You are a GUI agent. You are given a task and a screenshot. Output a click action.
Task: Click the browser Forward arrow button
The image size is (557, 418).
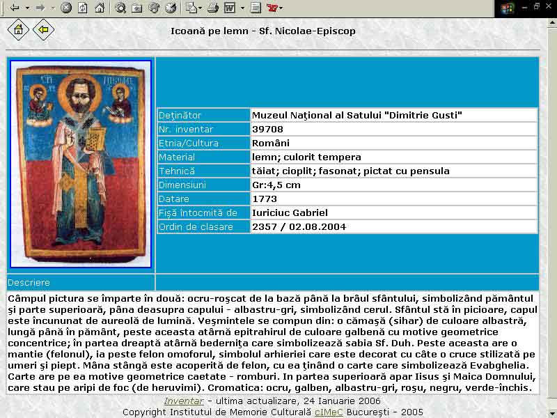(x=40, y=7)
